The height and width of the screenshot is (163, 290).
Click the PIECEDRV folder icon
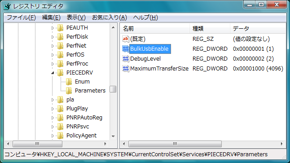(x=60, y=73)
